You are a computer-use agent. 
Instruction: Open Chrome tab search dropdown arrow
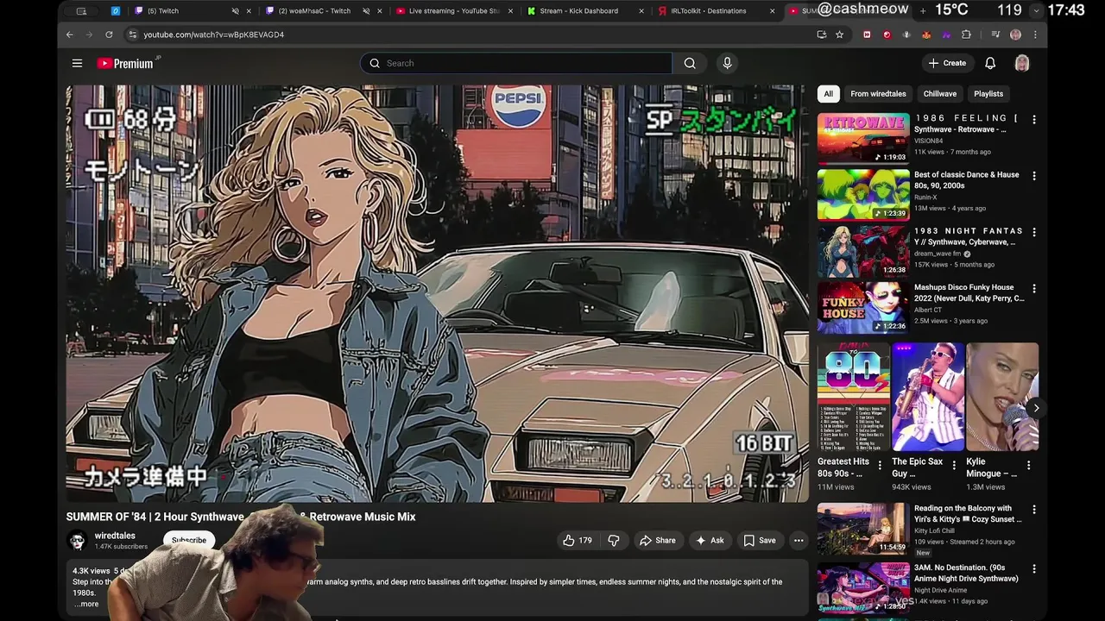pos(1037,11)
